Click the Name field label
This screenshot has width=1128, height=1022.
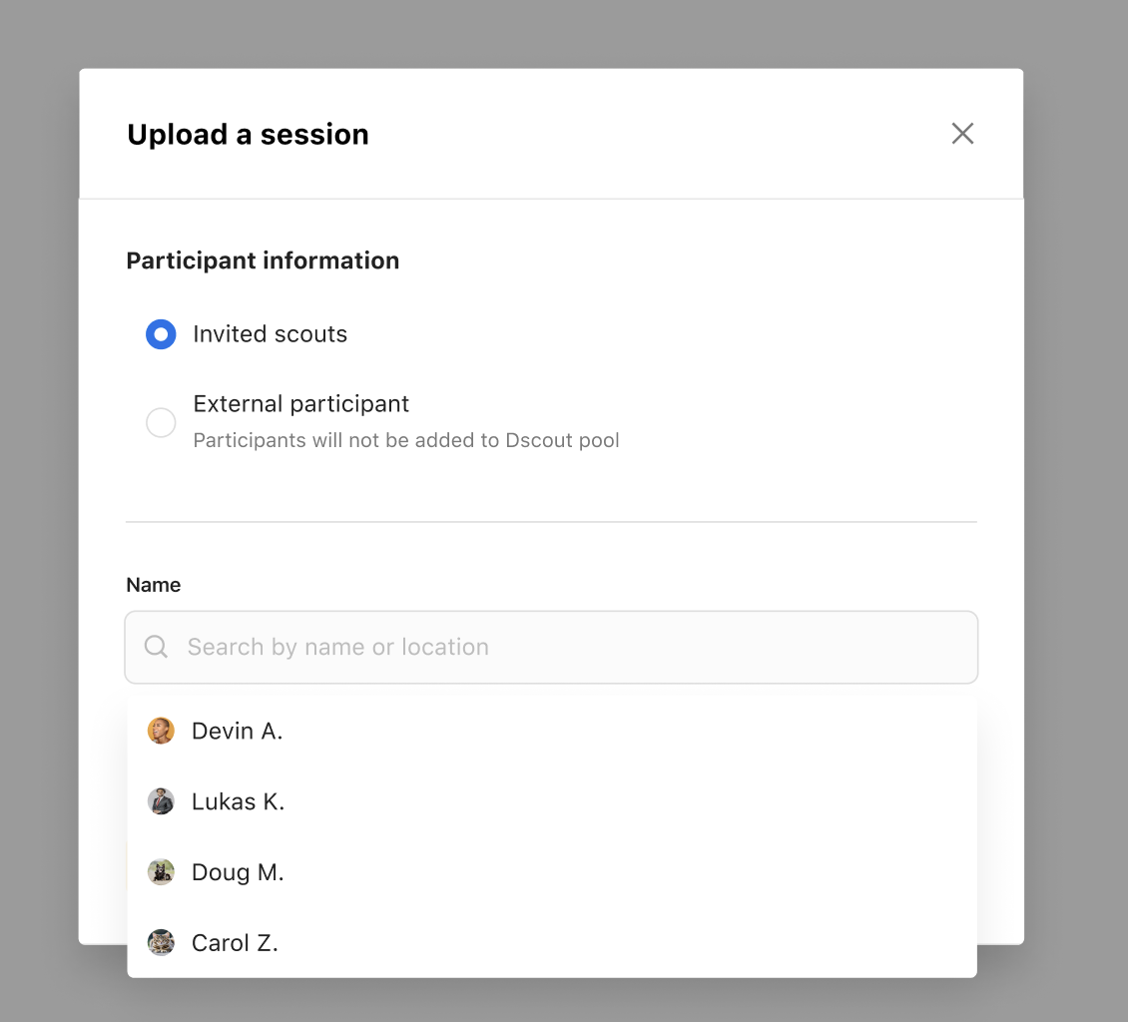point(154,585)
